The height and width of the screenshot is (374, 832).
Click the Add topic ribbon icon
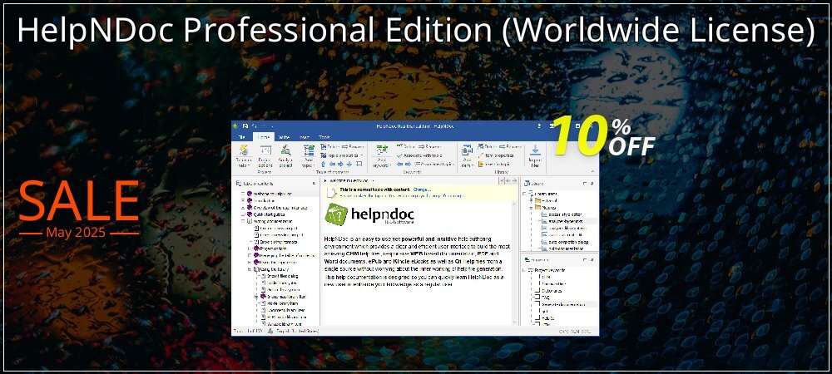pyautogui.click(x=309, y=150)
